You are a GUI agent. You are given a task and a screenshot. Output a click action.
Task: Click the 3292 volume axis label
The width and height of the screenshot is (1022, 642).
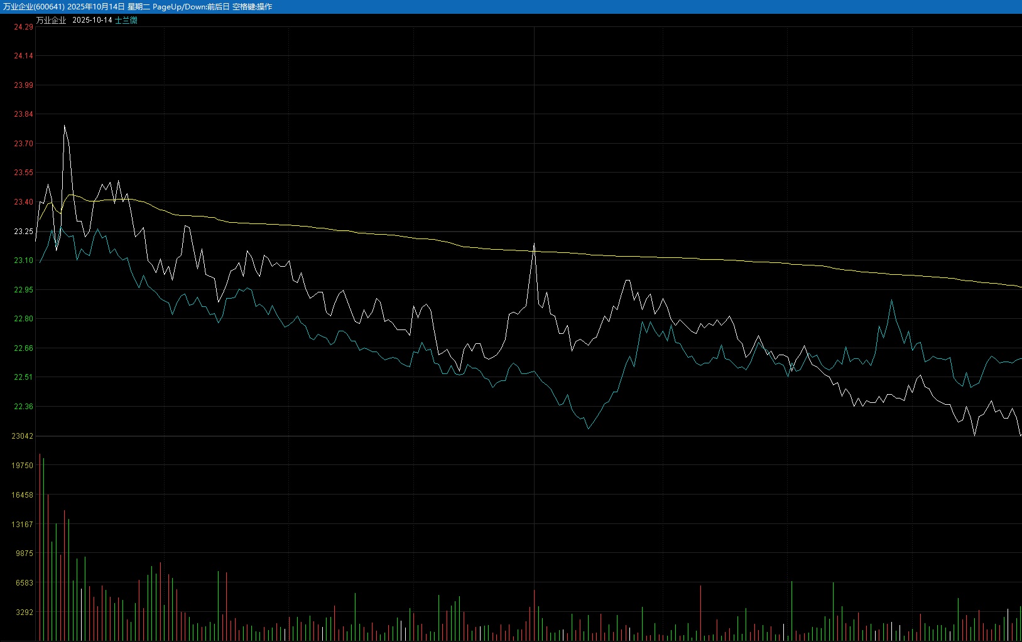24,613
